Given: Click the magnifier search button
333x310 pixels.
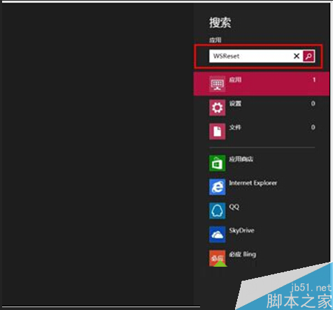Looking at the screenshot, I should [309, 56].
